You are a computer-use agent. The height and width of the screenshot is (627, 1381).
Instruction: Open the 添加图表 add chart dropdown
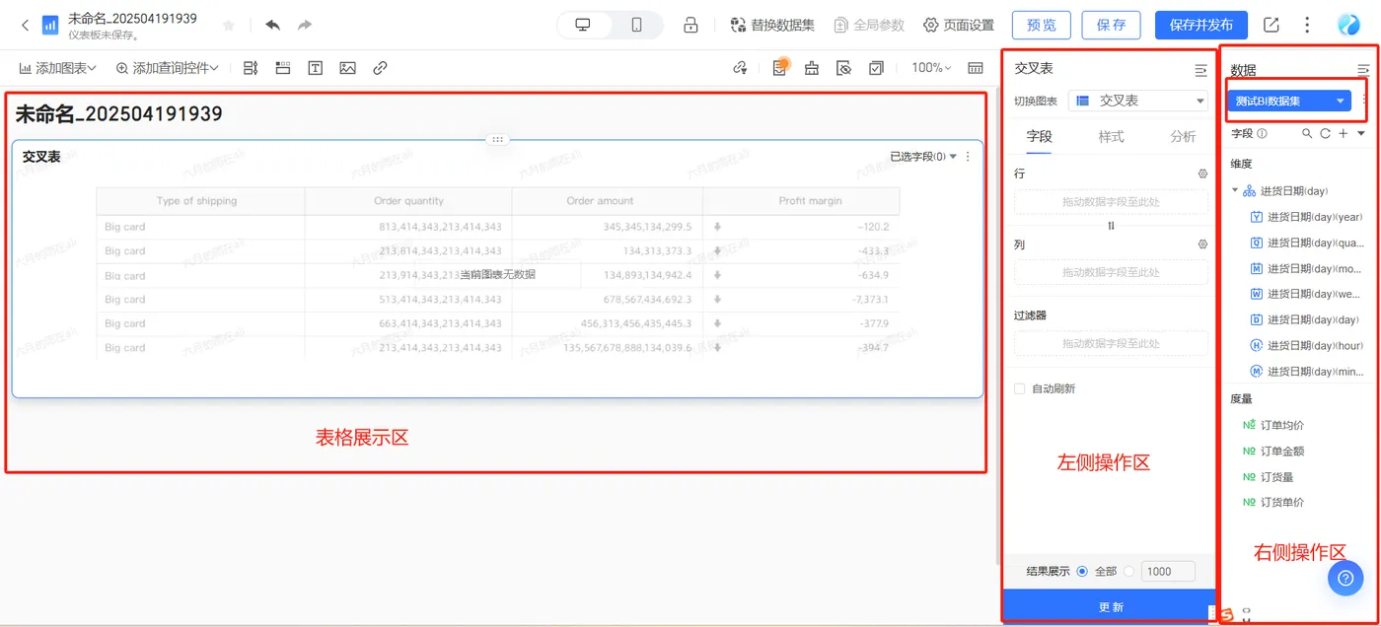57,68
